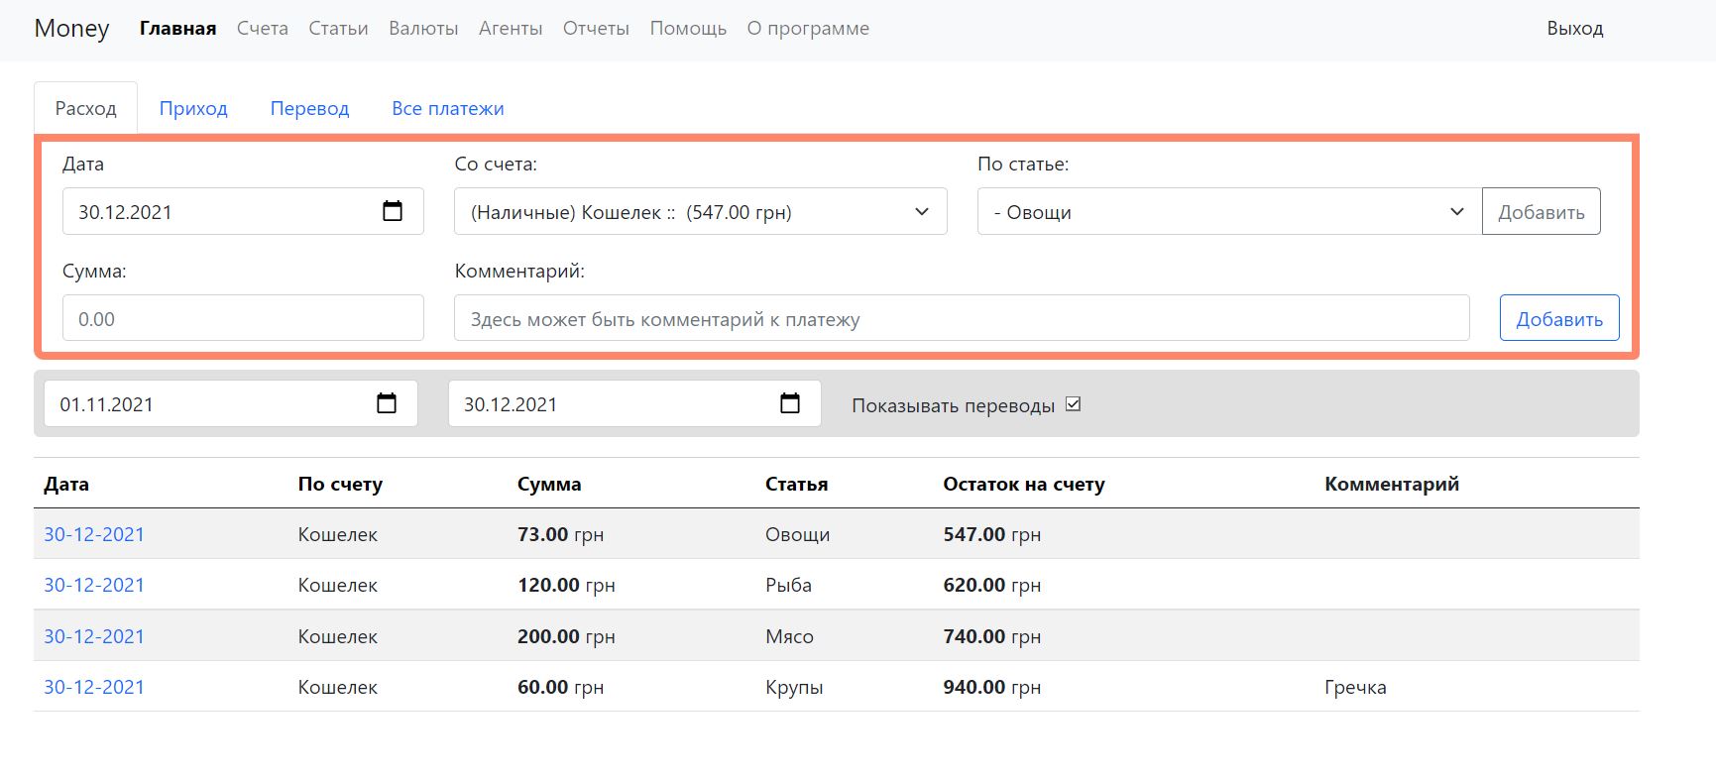Click calendar icon in 30.12.2021 filter field
Viewport: 1716px width, 779px height.
point(790,403)
